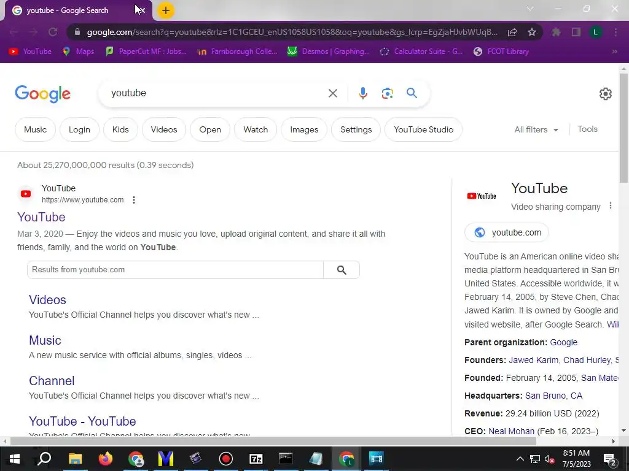Open Neal Mohan CEO link
Image resolution: width=629 pixels, height=471 pixels.
coord(511,431)
